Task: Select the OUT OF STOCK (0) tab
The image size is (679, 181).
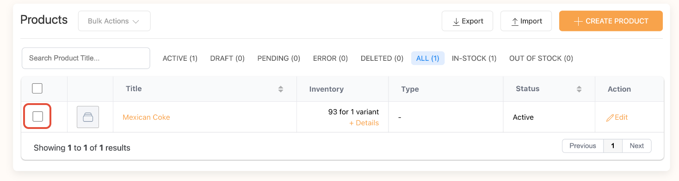Action: click(x=541, y=58)
